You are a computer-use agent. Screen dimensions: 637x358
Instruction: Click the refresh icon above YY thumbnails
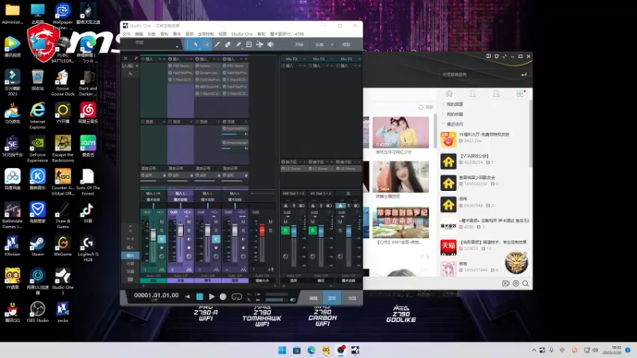421,107
